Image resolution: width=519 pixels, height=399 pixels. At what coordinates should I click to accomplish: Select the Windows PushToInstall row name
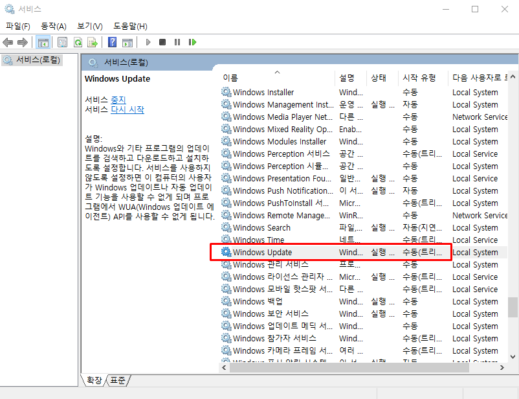[281, 203]
